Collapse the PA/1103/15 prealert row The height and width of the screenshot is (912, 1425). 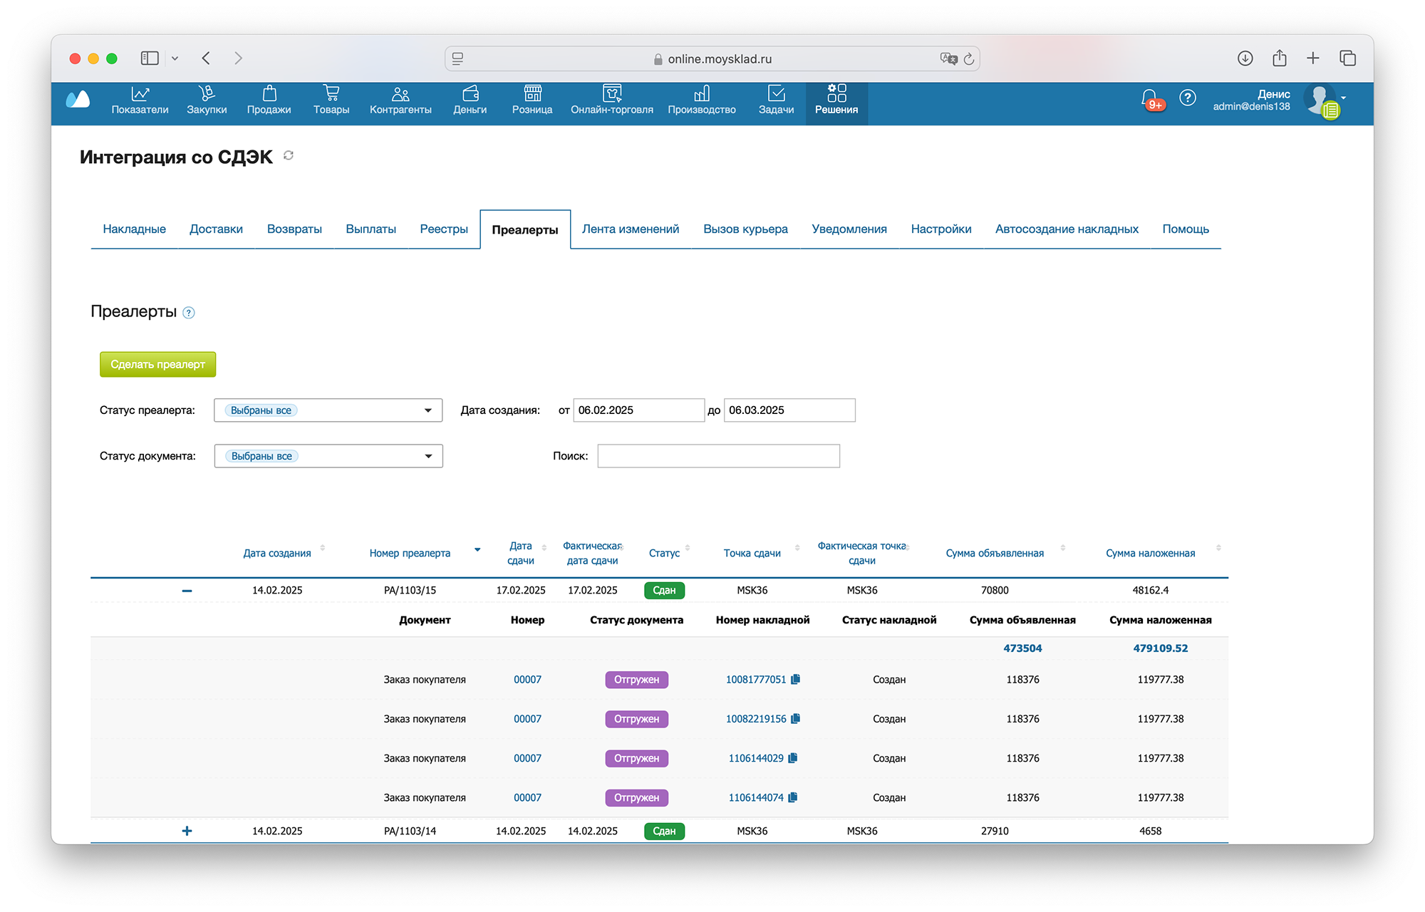[187, 591]
